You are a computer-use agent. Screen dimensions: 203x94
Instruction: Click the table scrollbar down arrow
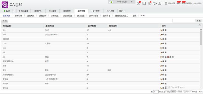(x=201, y=88)
